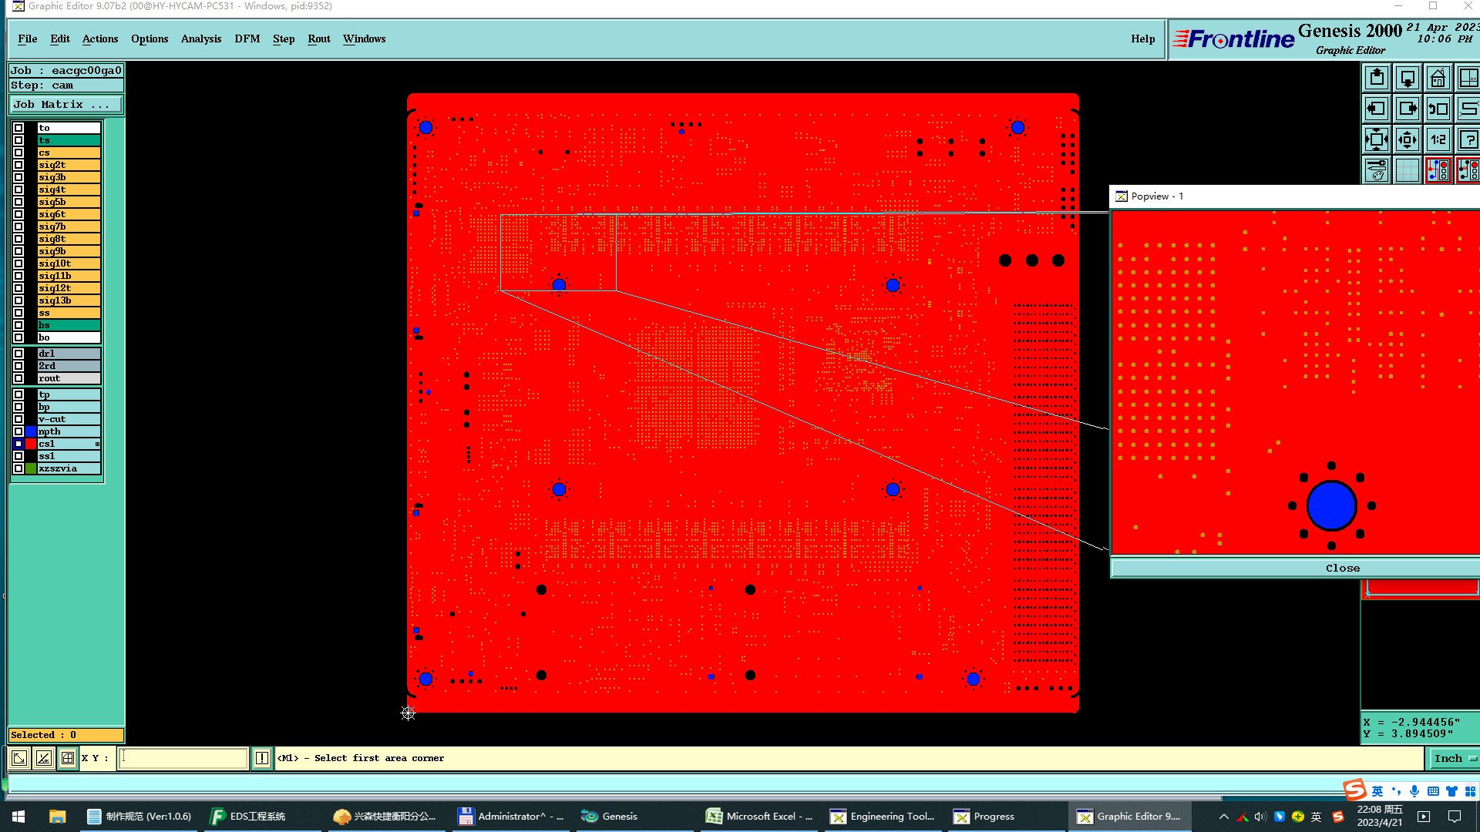
Task: Click the blue color swatch of npth layer
Action: [x=31, y=431]
